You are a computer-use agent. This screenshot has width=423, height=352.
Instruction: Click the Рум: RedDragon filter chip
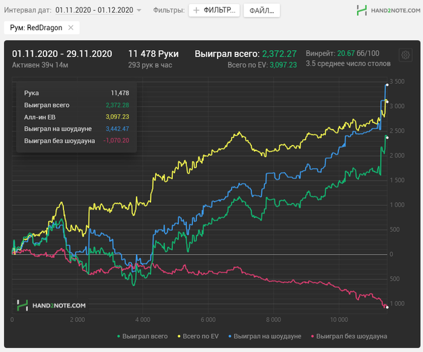[42, 28]
